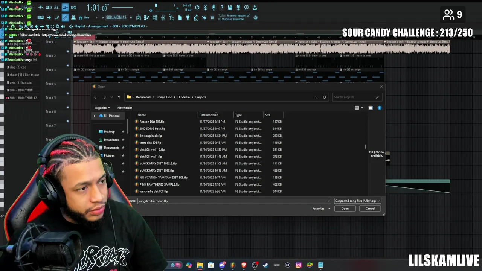Expand the address bar history dropdown

[316, 97]
